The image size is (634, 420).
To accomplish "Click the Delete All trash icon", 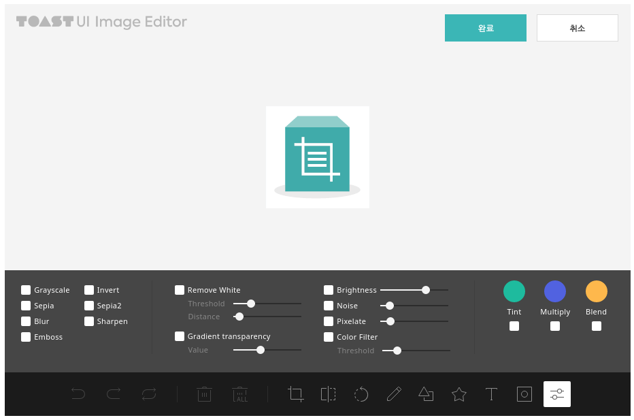I will [239, 394].
